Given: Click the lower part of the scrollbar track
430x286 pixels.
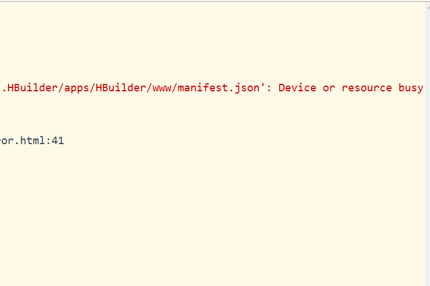Looking at the screenshot, I should [428, 234].
